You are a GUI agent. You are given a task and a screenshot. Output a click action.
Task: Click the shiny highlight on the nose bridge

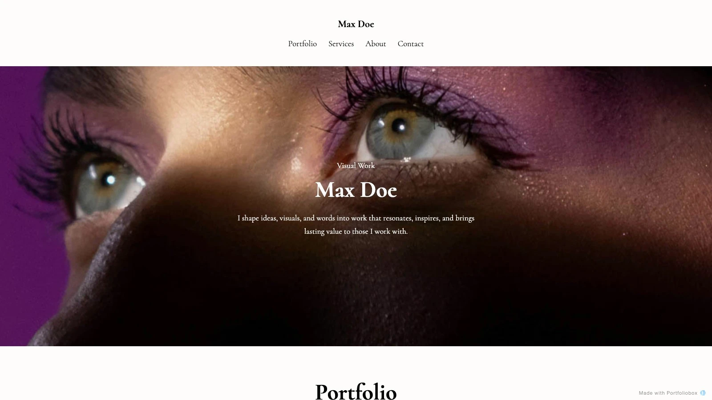point(297,164)
